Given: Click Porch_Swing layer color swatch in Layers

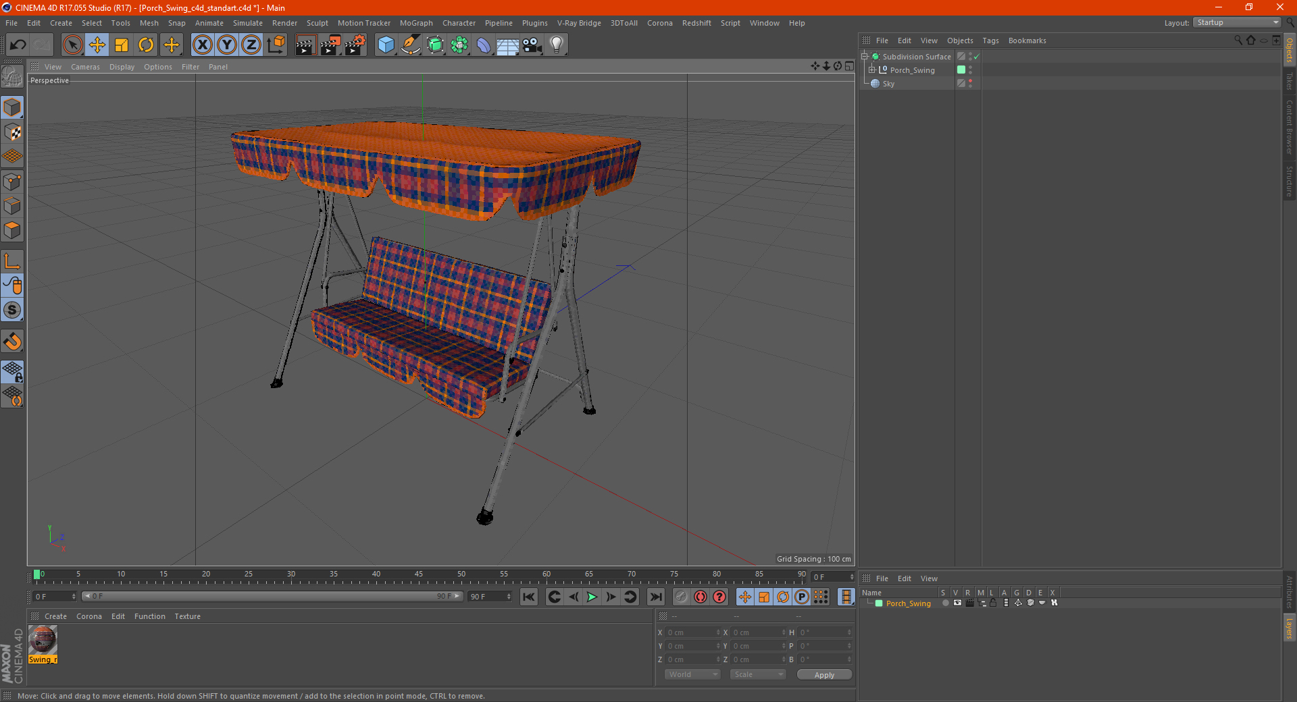Looking at the screenshot, I should click(x=879, y=603).
